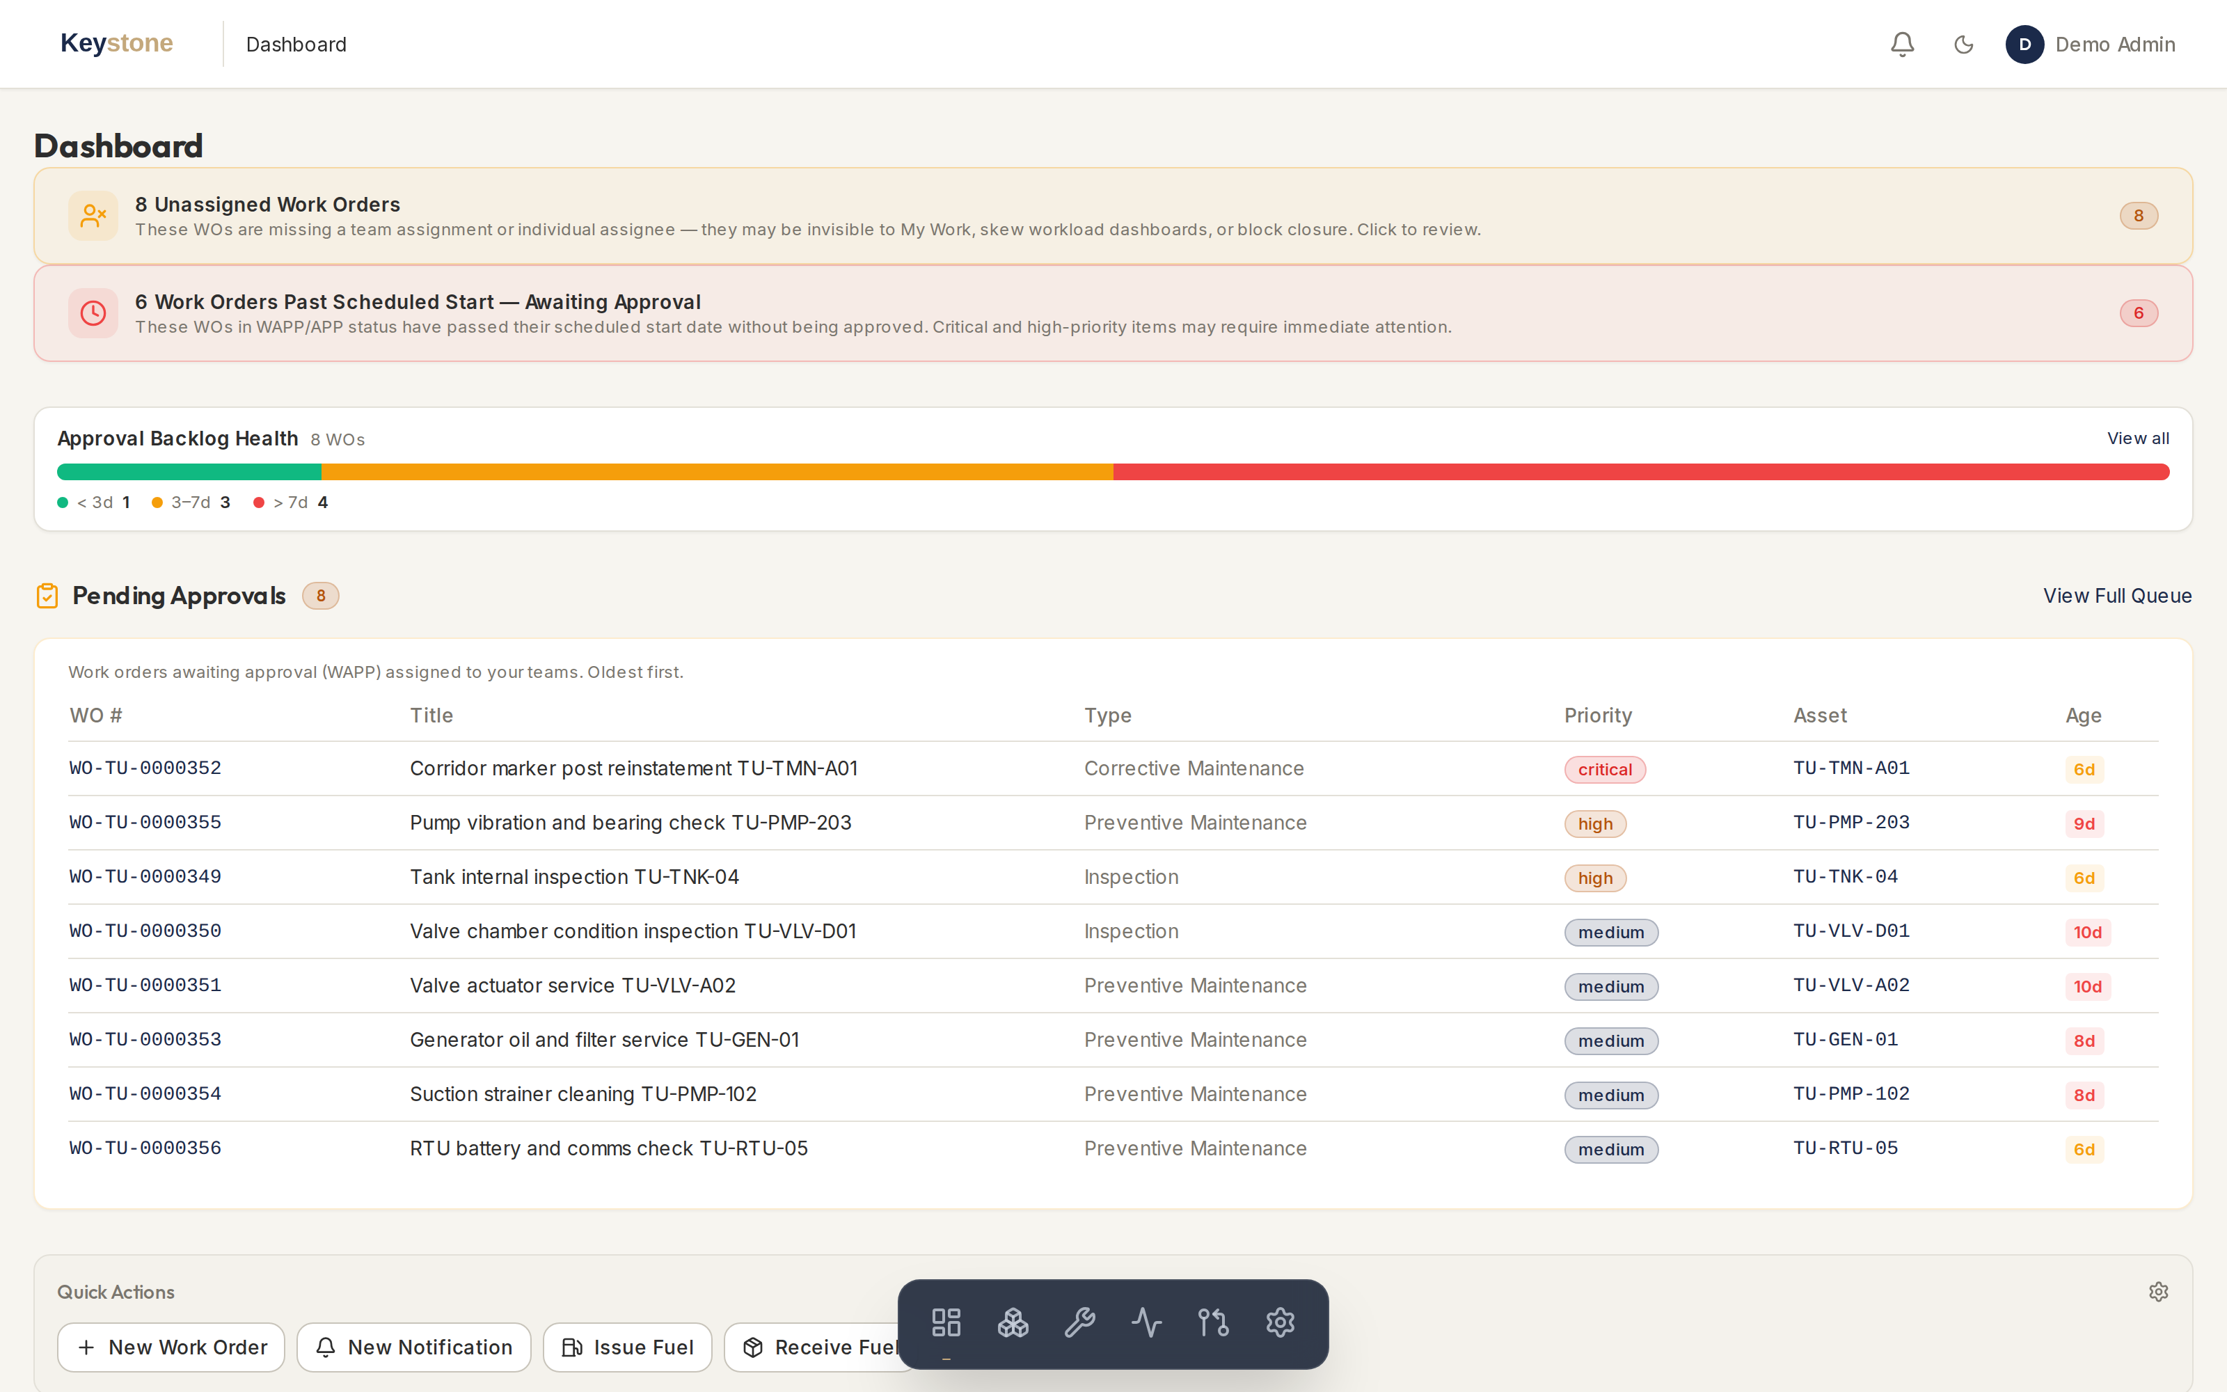Click View Full Queue link
Viewport: 2227px width, 1392px height.
(2118, 596)
